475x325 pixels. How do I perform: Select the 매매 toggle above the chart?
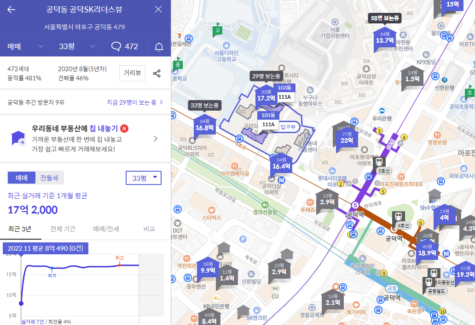click(22, 178)
